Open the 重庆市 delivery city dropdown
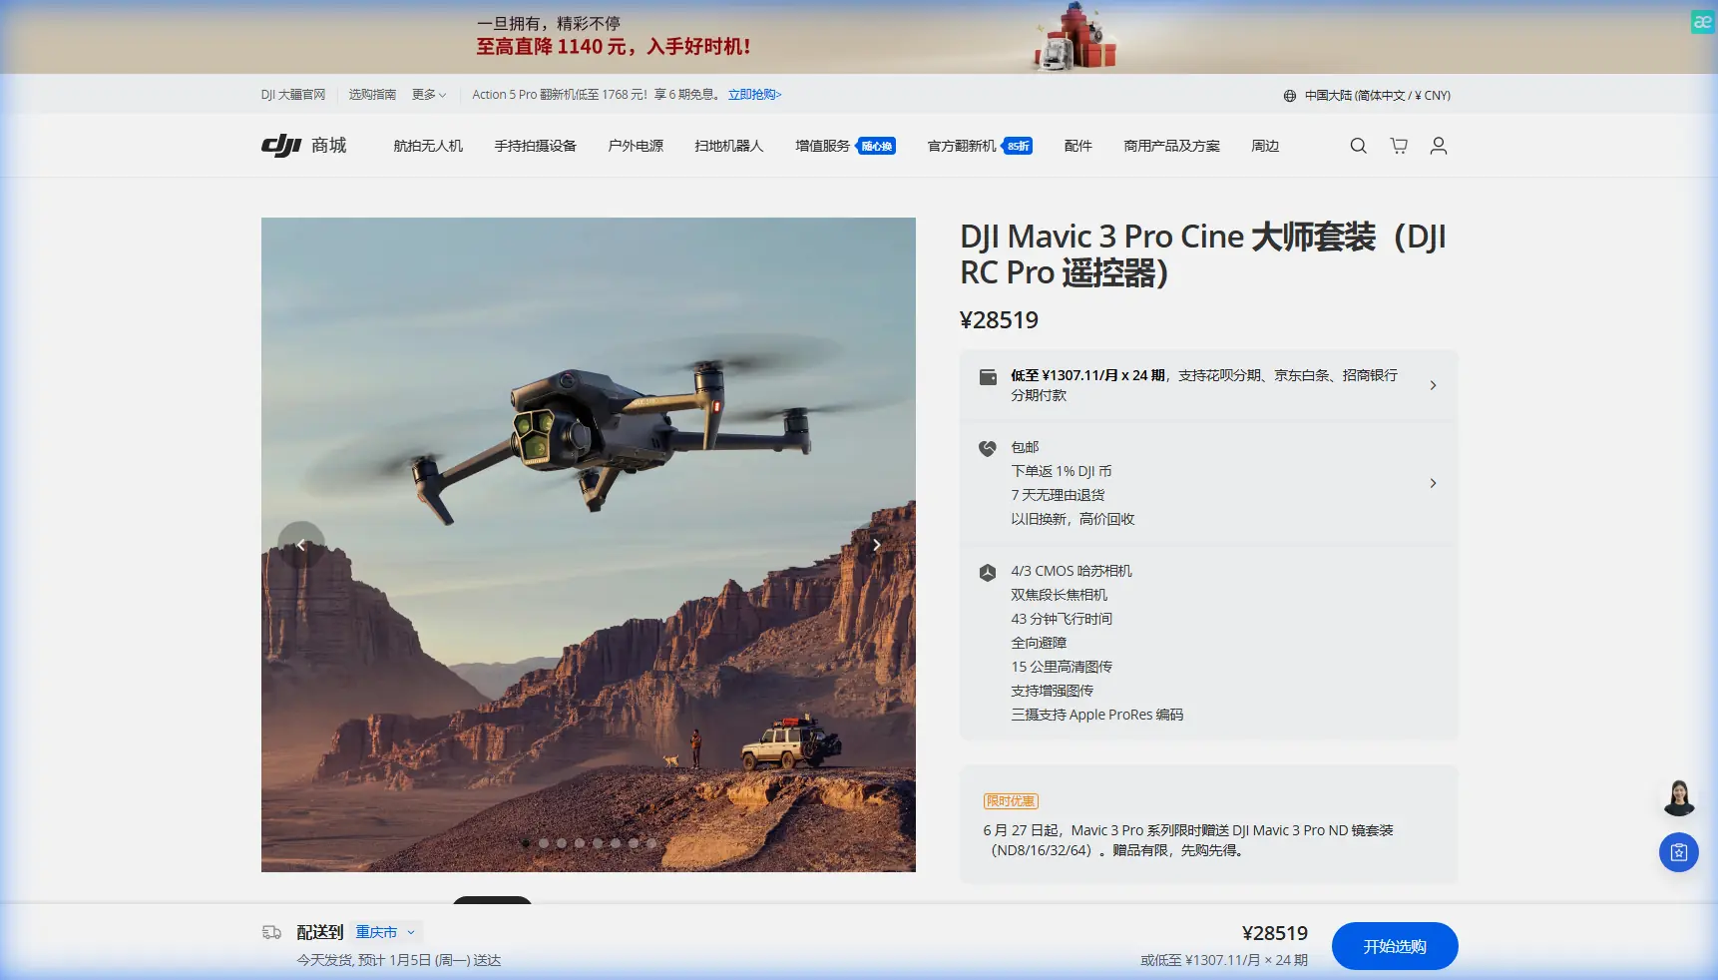The image size is (1718, 980). (x=385, y=932)
